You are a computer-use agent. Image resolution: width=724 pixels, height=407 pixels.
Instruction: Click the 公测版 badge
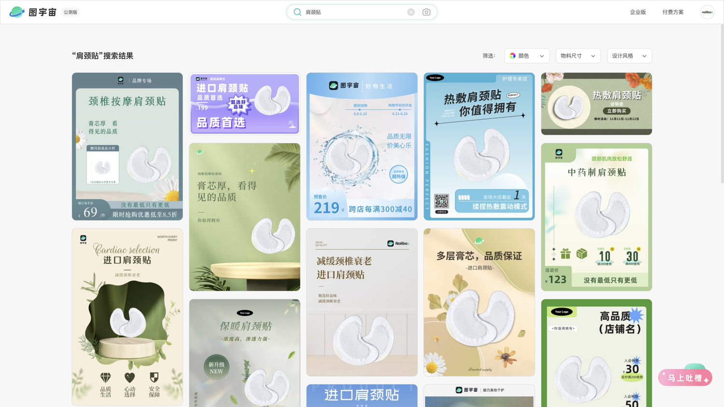click(x=70, y=12)
